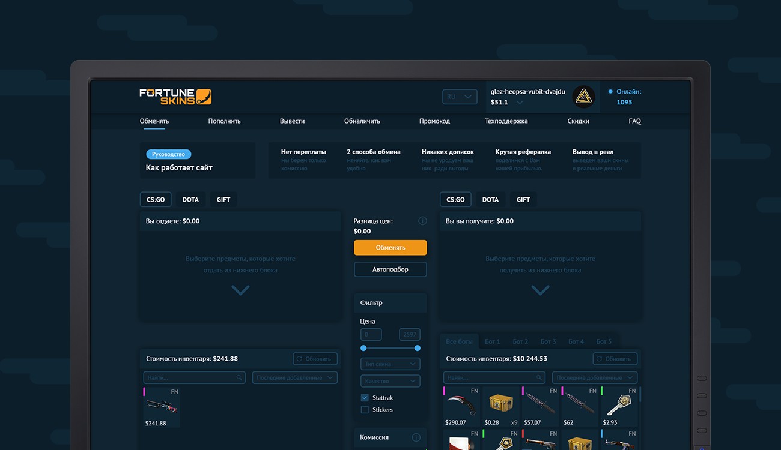
Task: Click magnifier icon in bots inventory search
Action: coord(539,378)
